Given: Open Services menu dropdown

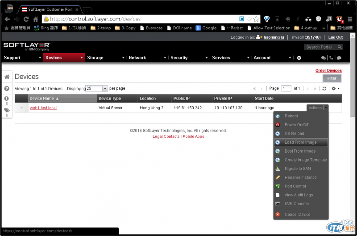Looking at the screenshot, I should [231, 58].
